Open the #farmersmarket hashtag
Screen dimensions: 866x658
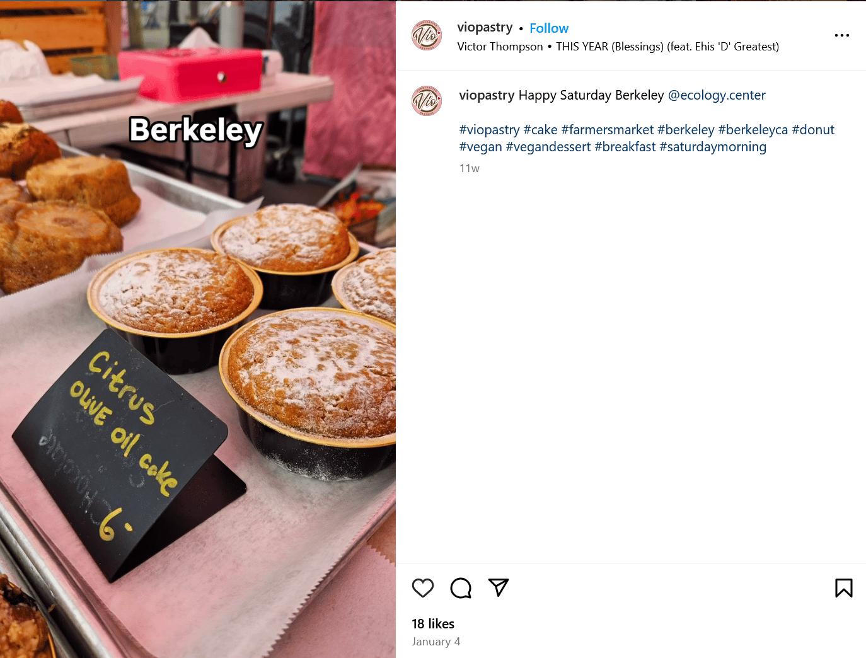point(608,130)
